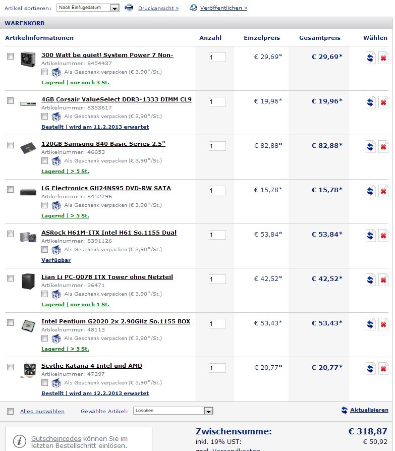This screenshot has height=451, width=395.
Task: Check gift wrapping for Samsung 840 SSD
Action: 44,160
